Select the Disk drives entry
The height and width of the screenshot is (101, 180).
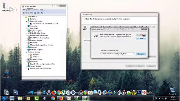tap(34, 28)
